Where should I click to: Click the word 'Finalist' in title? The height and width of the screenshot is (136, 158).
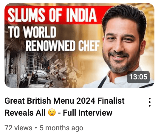pos(111,101)
